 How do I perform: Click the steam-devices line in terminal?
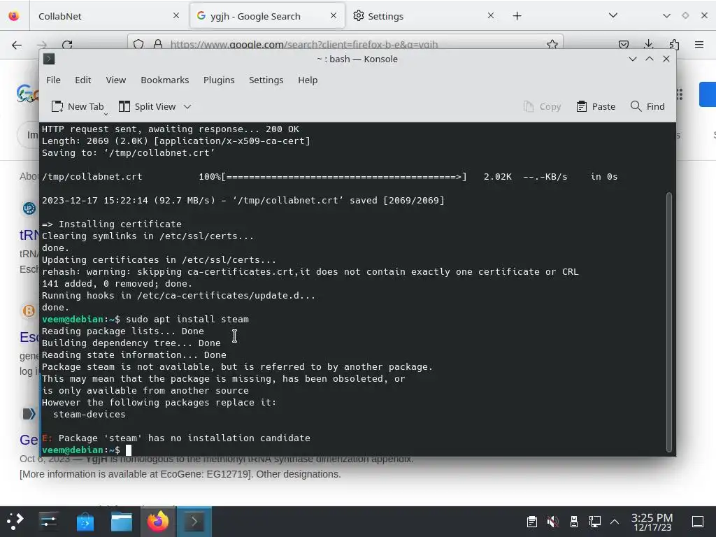pos(89,414)
